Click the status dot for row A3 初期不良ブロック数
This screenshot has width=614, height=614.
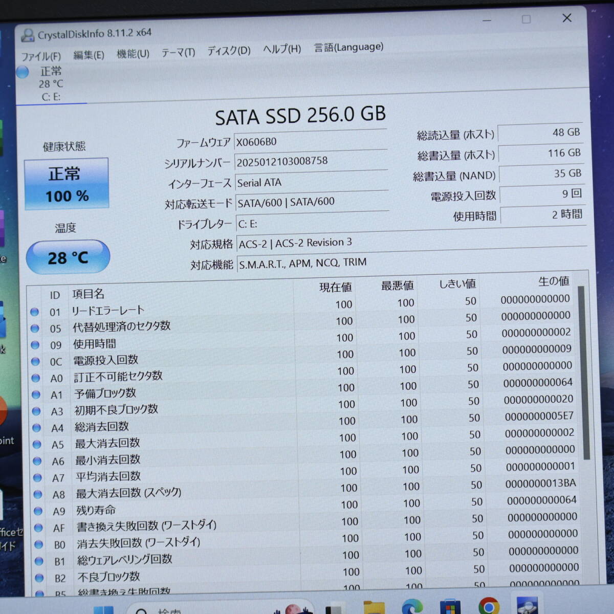(36, 411)
